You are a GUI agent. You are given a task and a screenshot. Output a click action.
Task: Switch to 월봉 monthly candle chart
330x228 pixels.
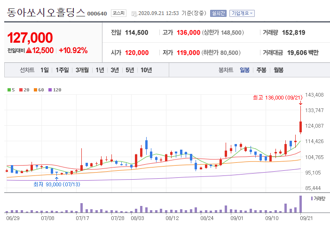278,70
